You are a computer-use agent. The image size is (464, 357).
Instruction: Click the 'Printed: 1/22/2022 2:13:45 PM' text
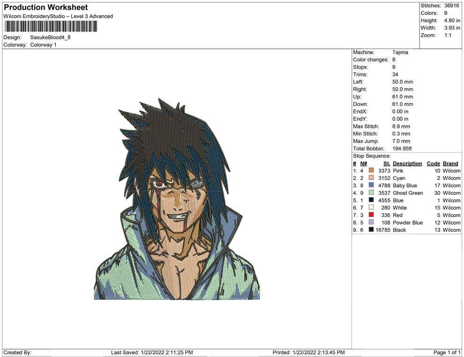(309, 352)
